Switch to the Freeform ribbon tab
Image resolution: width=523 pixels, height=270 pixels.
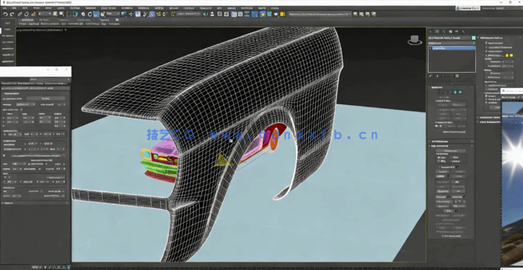[x=44, y=20]
